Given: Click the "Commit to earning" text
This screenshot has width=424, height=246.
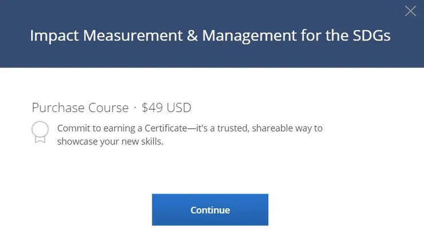Looking at the screenshot, I should click(x=95, y=128).
